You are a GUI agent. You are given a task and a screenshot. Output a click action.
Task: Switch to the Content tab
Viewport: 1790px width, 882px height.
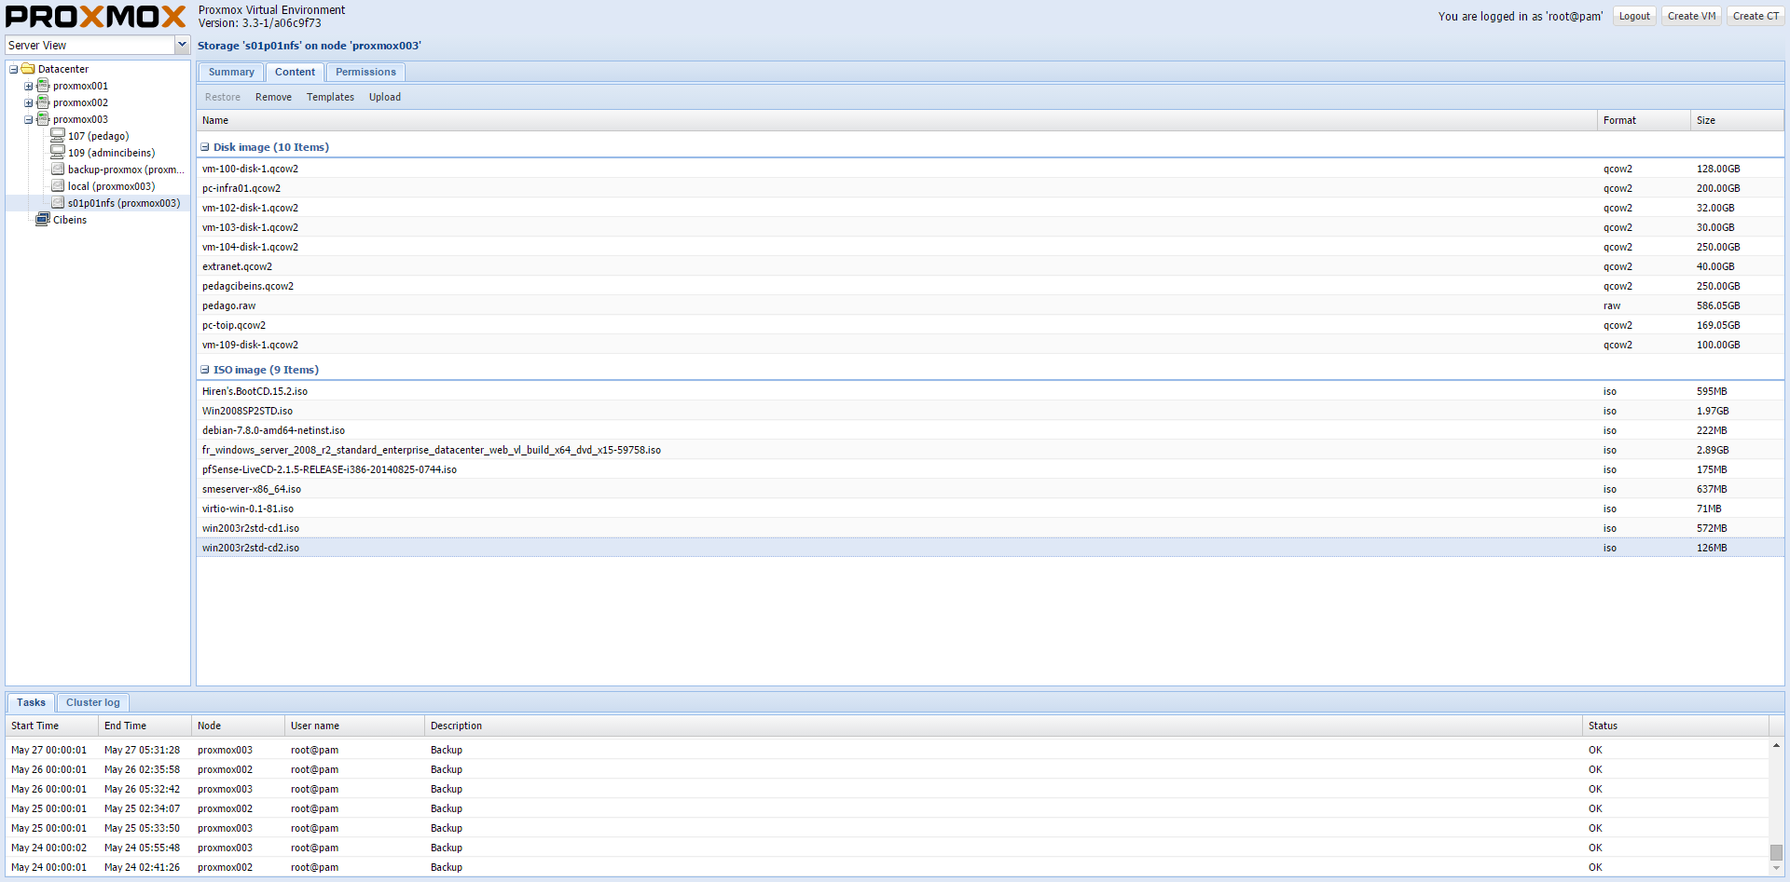coord(295,72)
